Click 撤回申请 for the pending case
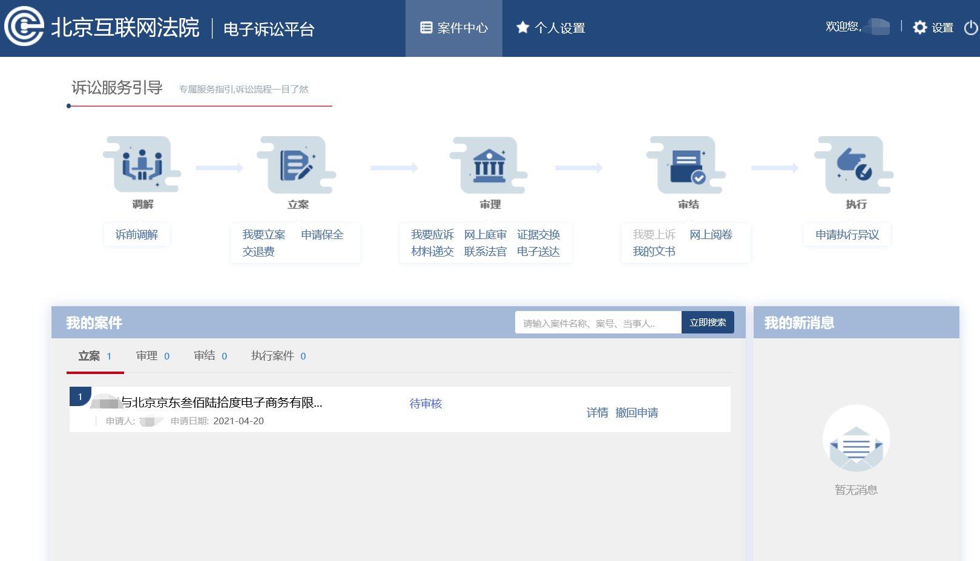 point(637,413)
